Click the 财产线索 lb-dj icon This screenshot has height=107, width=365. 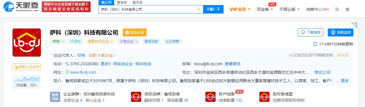click(210, 97)
